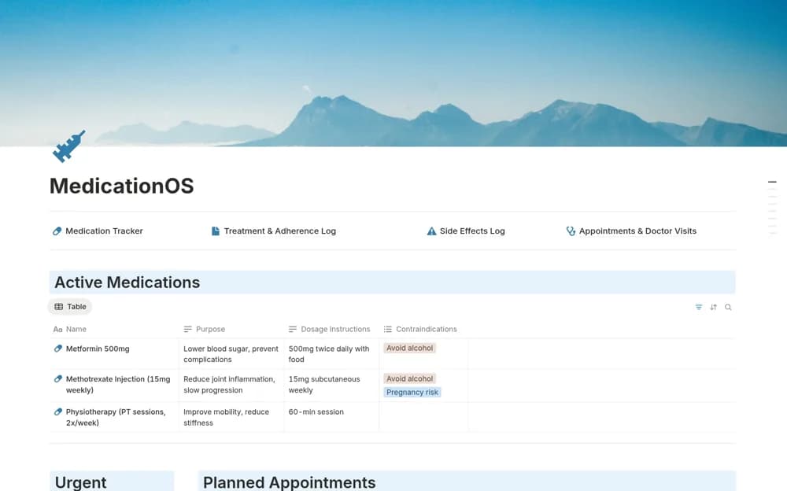Click the sort arrows icon
Viewport: 787px width, 491px height.
pyautogui.click(x=713, y=307)
